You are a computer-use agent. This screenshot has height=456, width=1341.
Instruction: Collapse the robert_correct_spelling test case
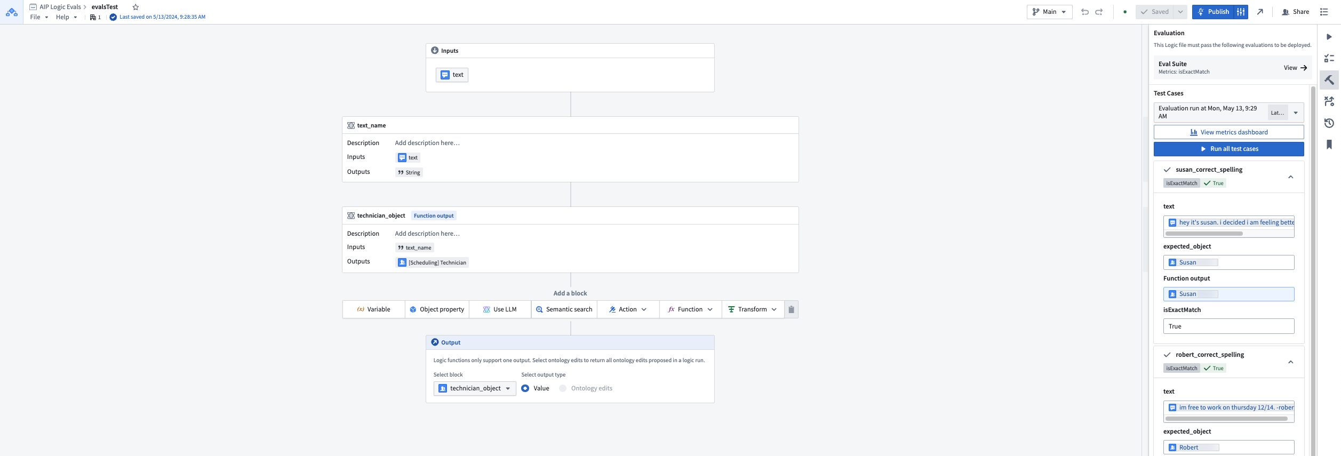click(x=1290, y=362)
